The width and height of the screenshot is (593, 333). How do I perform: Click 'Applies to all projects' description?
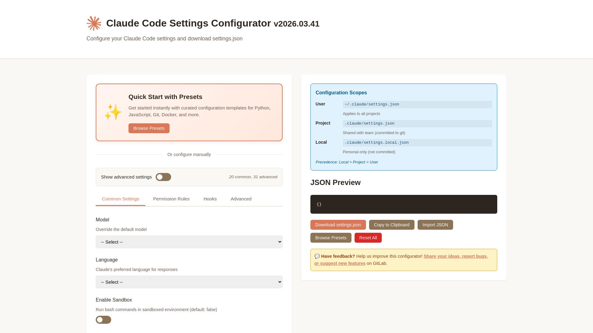tap(361, 114)
